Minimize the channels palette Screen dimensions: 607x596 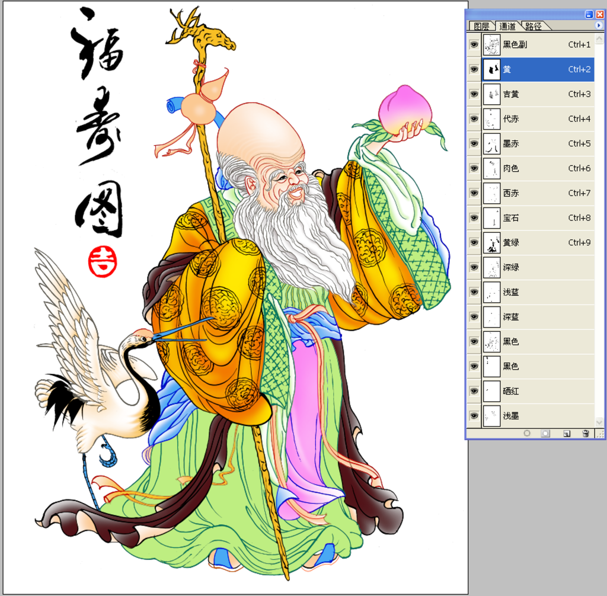point(589,14)
